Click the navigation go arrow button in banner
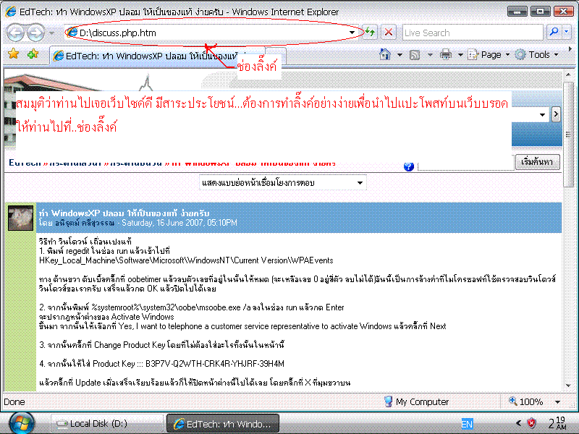Image resolution: width=579 pixels, height=434 pixels. [x=556, y=114]
